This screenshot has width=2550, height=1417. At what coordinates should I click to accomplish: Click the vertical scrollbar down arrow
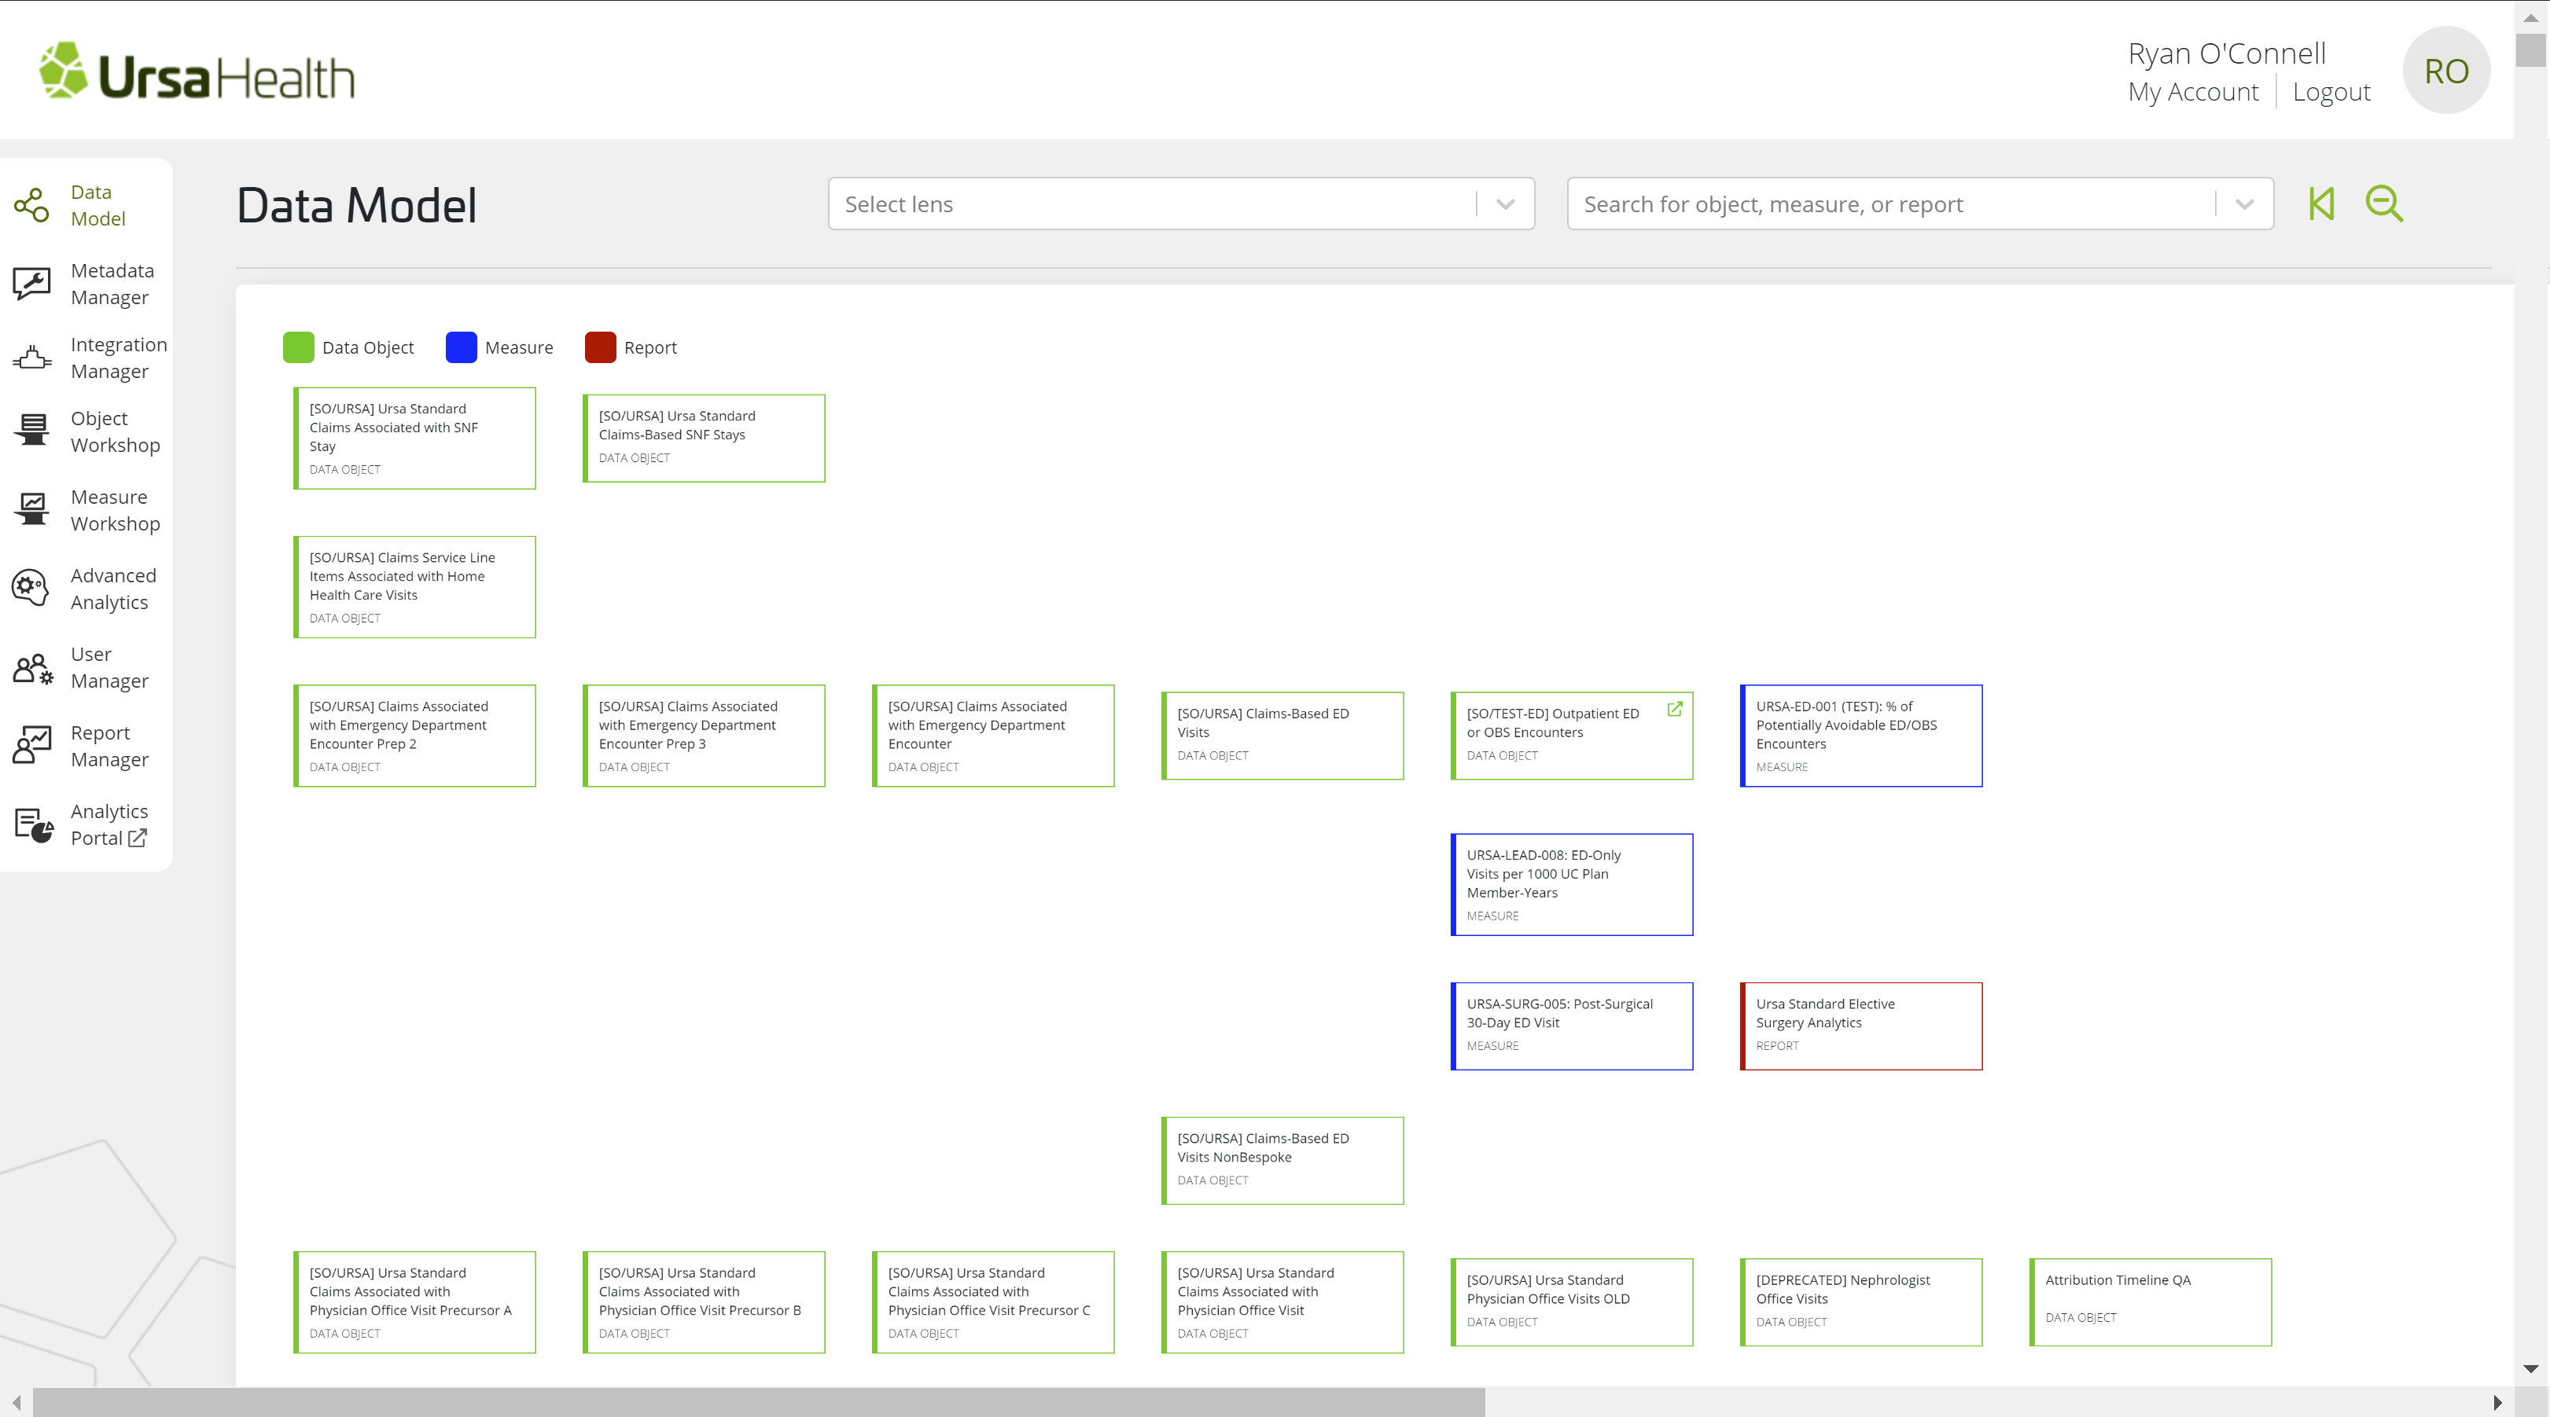2531,1368
